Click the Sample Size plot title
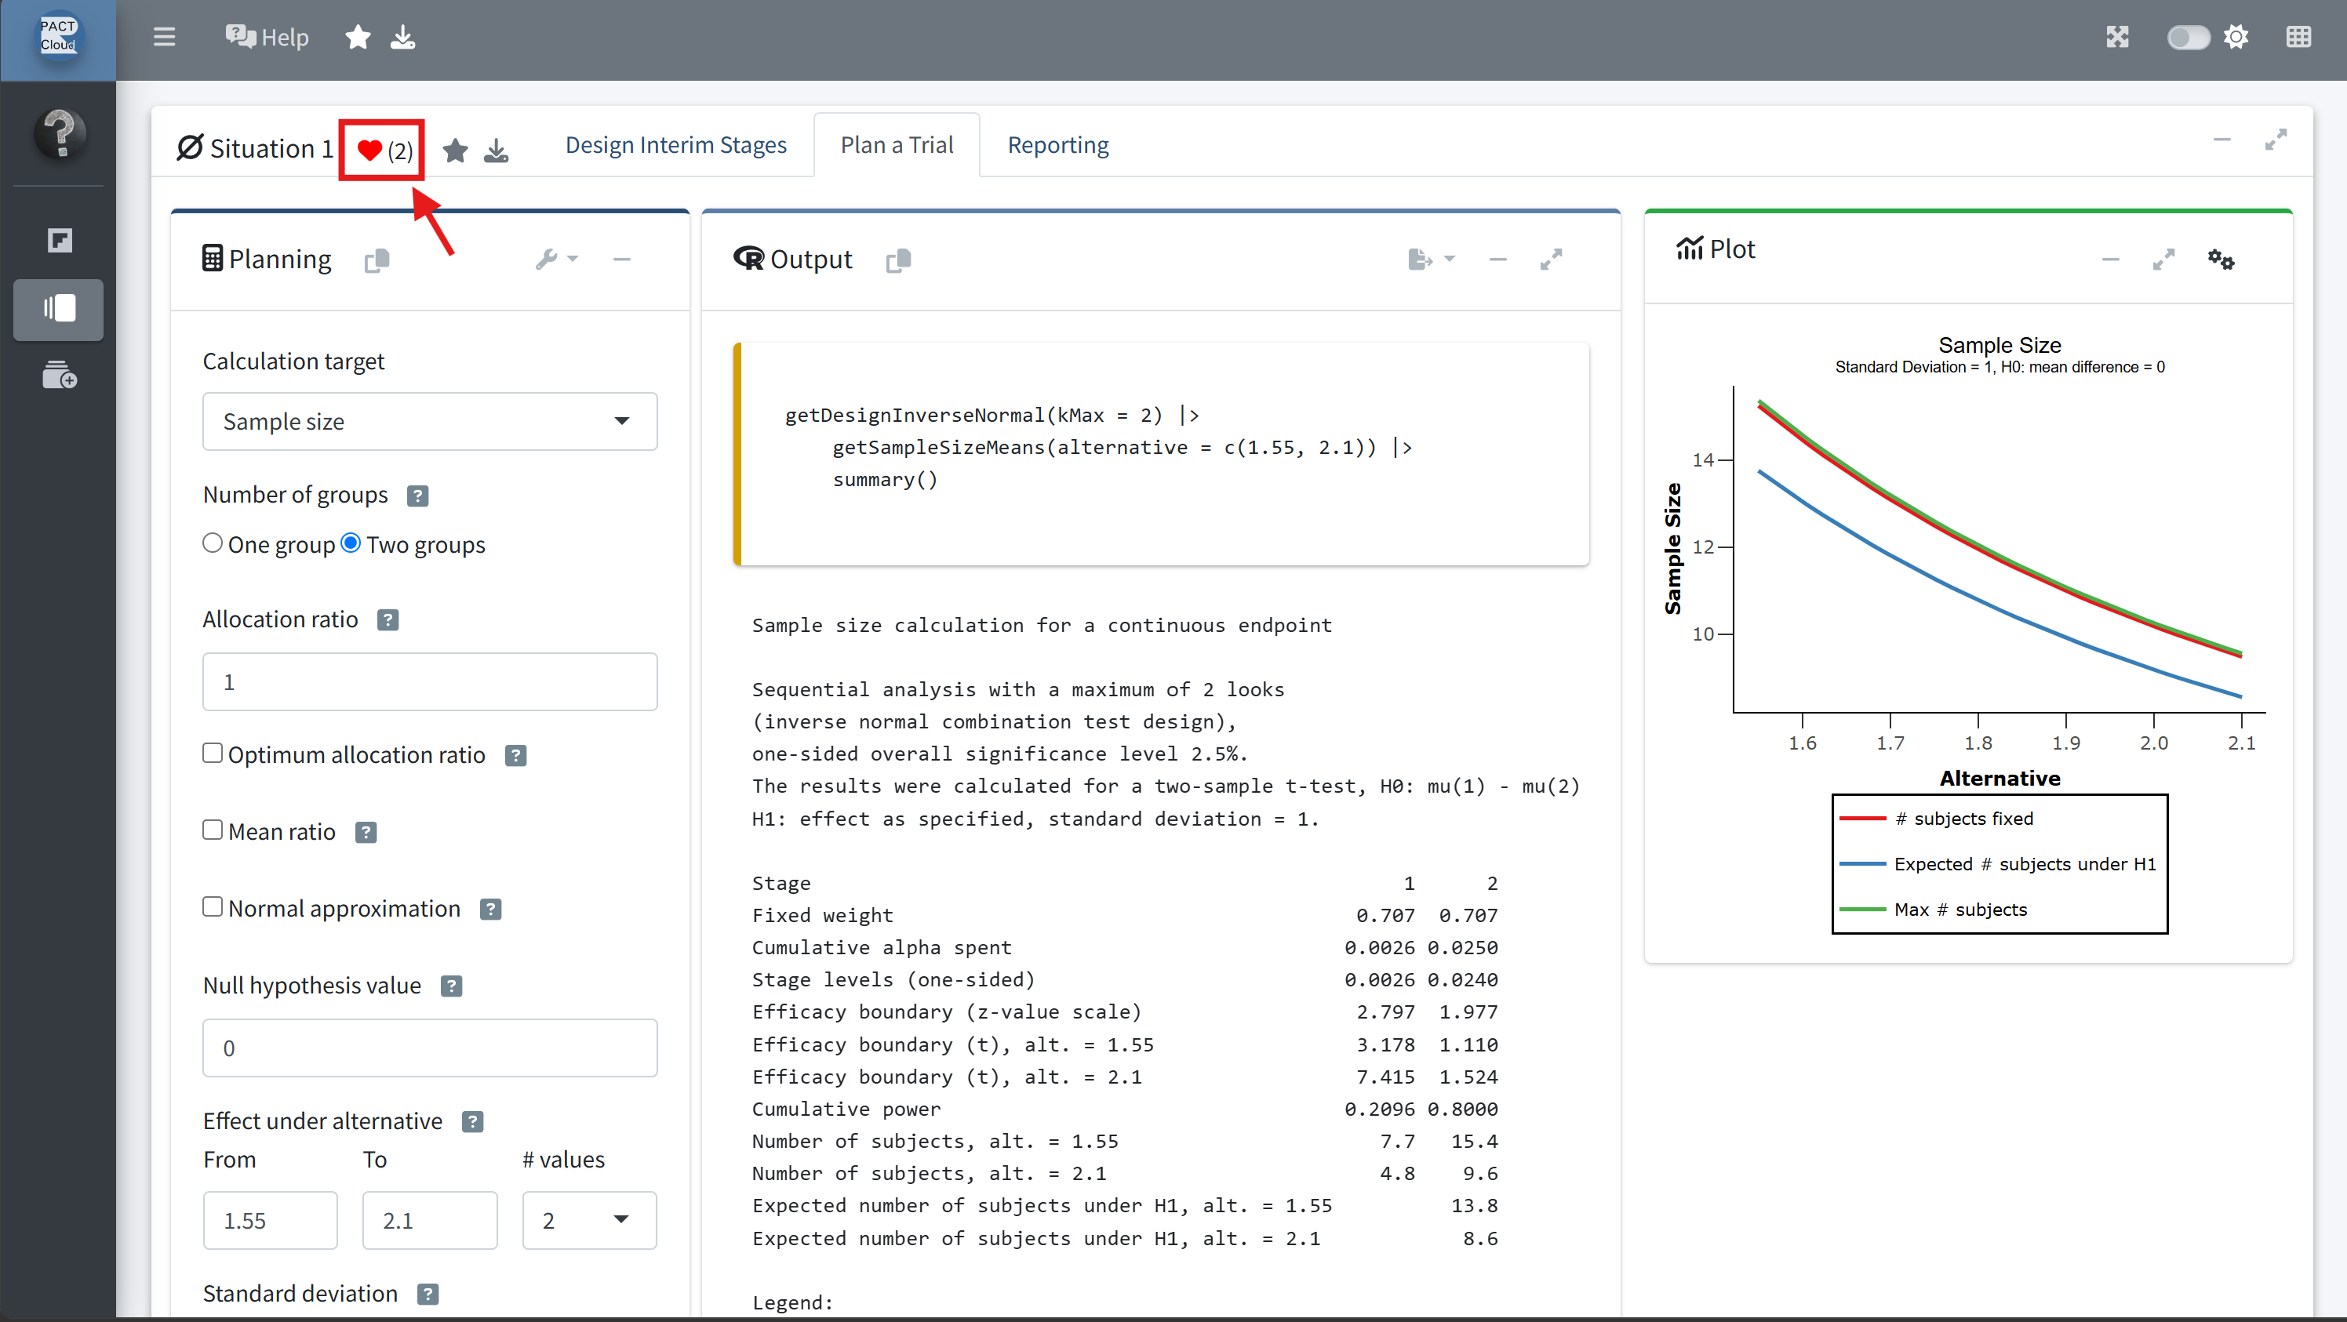 (1999, 345)
